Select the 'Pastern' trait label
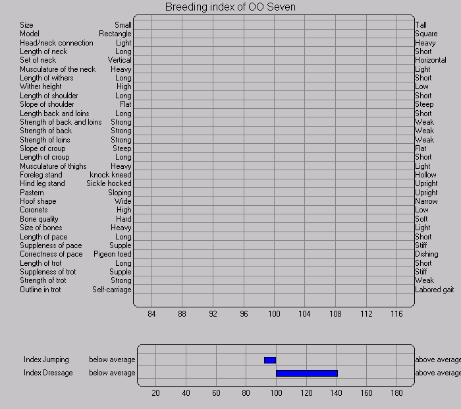This screenshot has width=461, height=409. coord(32,193)
